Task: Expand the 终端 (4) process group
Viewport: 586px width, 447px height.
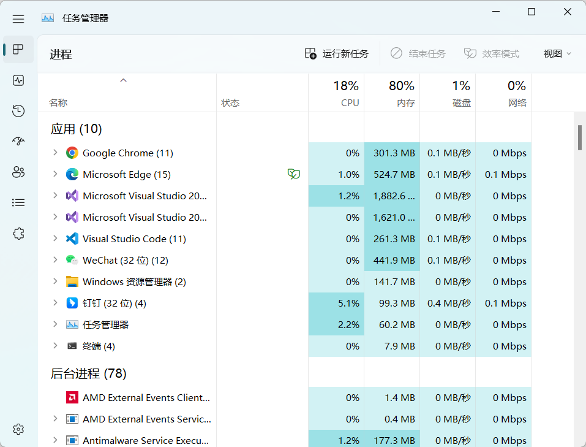Action: pos(55,346)
